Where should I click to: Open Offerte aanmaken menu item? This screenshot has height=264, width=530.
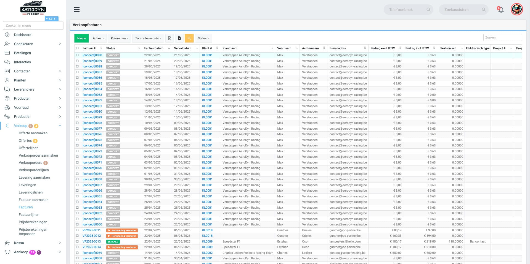(33, 133)
